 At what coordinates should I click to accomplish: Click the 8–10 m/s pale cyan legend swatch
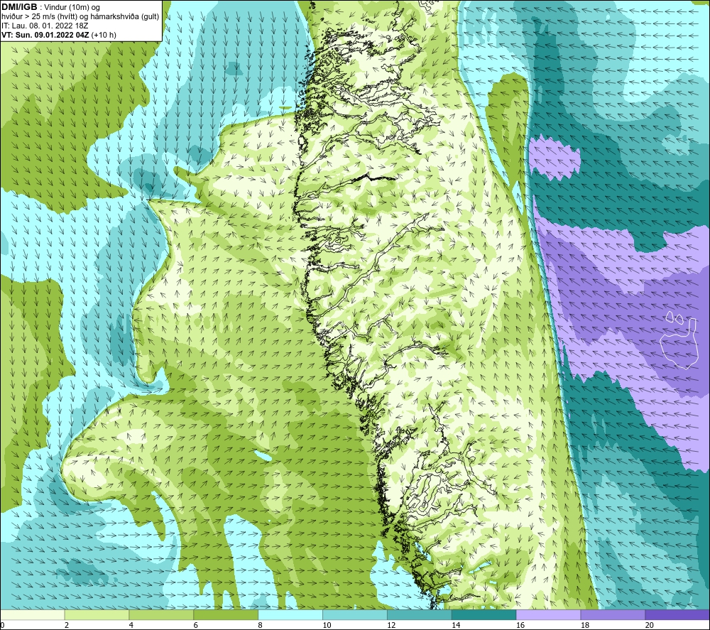[x=290, y=614]
